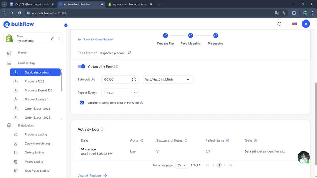Open the support chat avatar
This screenshot has width=317, height=178.
click(x=304, y=157)
